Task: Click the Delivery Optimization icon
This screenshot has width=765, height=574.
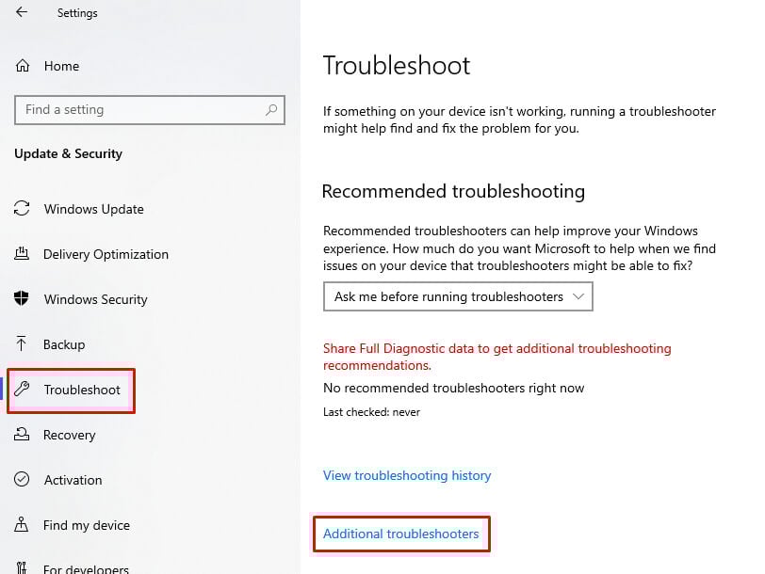Action: coord(23,254)
